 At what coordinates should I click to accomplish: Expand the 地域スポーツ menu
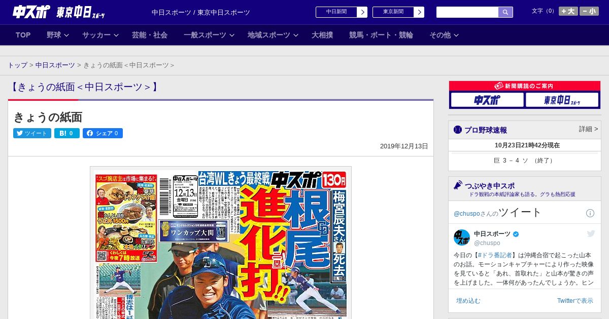coord(273,35)
